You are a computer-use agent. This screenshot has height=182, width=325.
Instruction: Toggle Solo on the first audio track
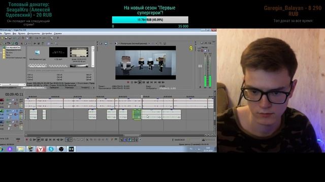point(17,100)
